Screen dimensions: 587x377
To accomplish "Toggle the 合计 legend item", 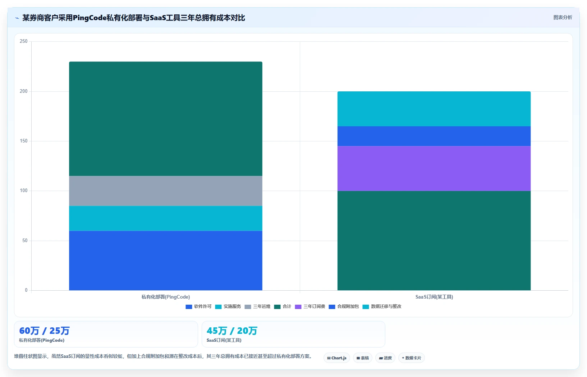I will coord(283,306).
